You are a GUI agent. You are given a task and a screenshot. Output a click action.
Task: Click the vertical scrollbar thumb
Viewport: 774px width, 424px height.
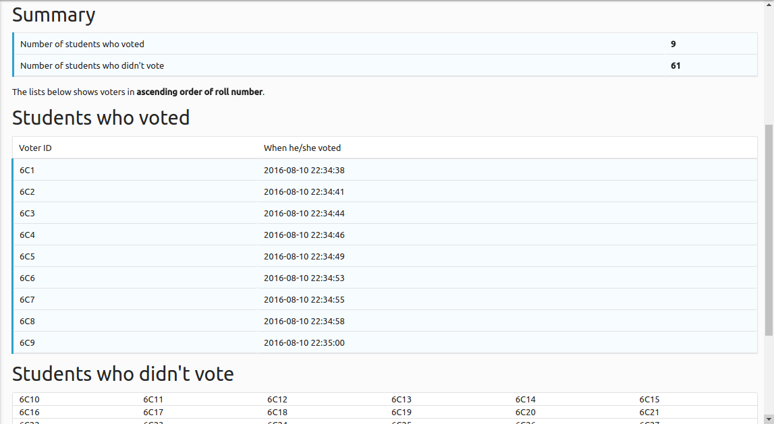[x=769, y=231]
